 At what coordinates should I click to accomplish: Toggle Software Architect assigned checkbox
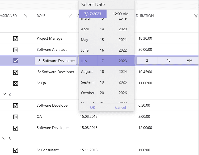pyautogui.click(x=16, y=50)
